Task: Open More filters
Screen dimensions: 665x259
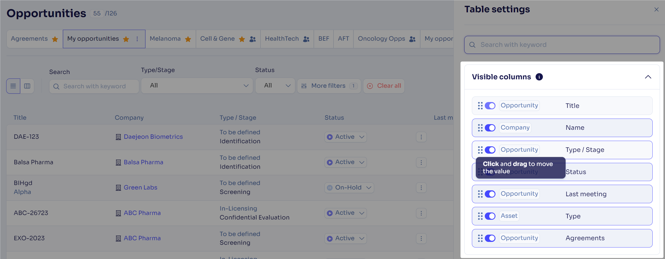Action: click(329, 86)
